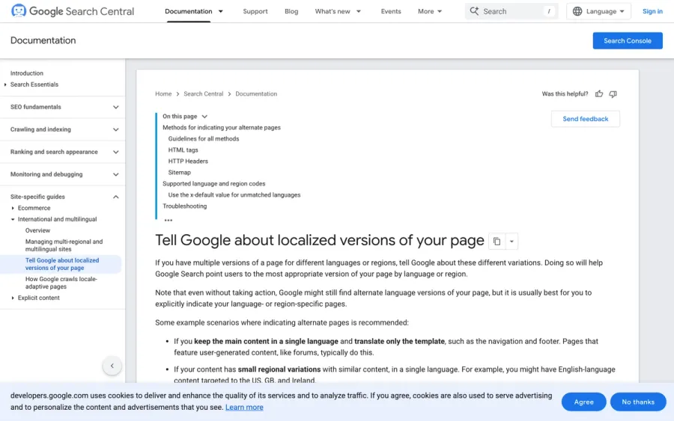Click the Documentation page header title

click(43, 40)
